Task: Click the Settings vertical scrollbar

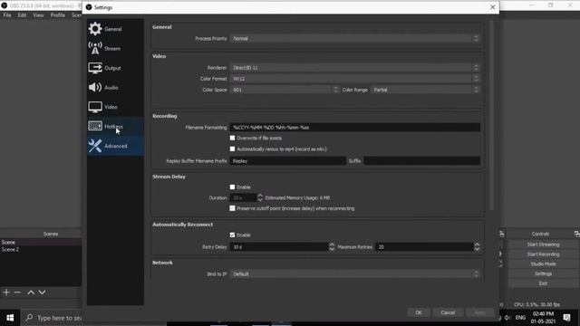Action: click(x=491, y=115)
